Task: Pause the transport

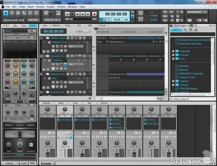Action: click(x=82, y=14)
